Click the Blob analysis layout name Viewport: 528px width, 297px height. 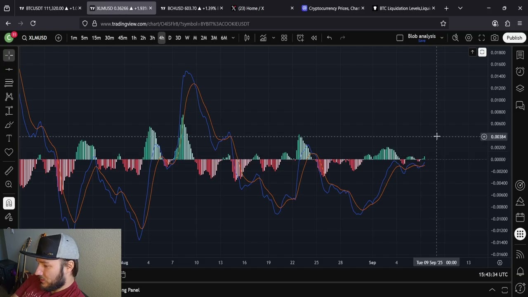tap(422, 36)
